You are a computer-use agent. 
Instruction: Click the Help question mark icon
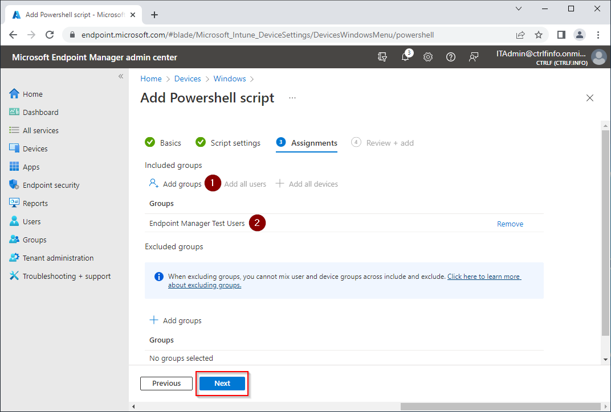coord(451,57)
